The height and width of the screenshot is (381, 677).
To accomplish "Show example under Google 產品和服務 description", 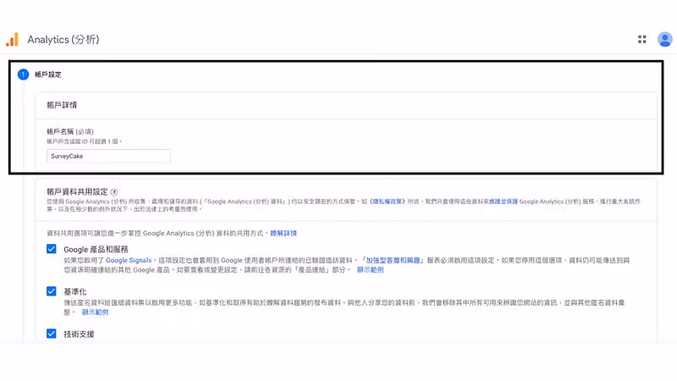I will click(370, 270).
